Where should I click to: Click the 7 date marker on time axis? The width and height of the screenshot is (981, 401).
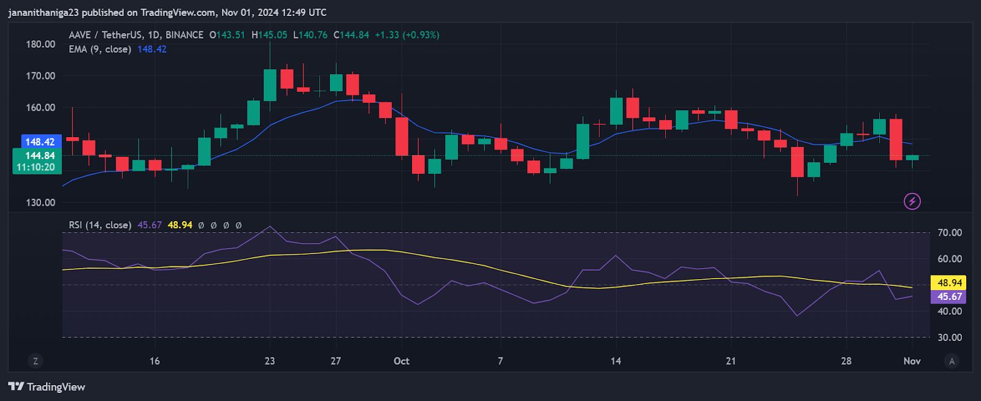point(500,361)
